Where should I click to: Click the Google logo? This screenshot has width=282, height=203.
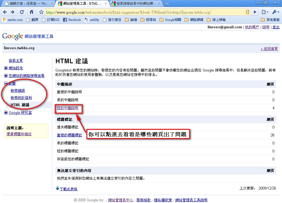[x=13, y=36]
